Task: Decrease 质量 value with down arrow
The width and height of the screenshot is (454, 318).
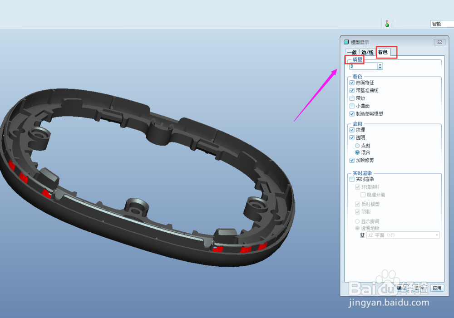Action: pos(380,68)
